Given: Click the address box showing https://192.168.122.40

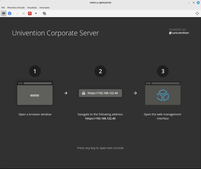Looking at the screenshot, I should tap(100, 93).
